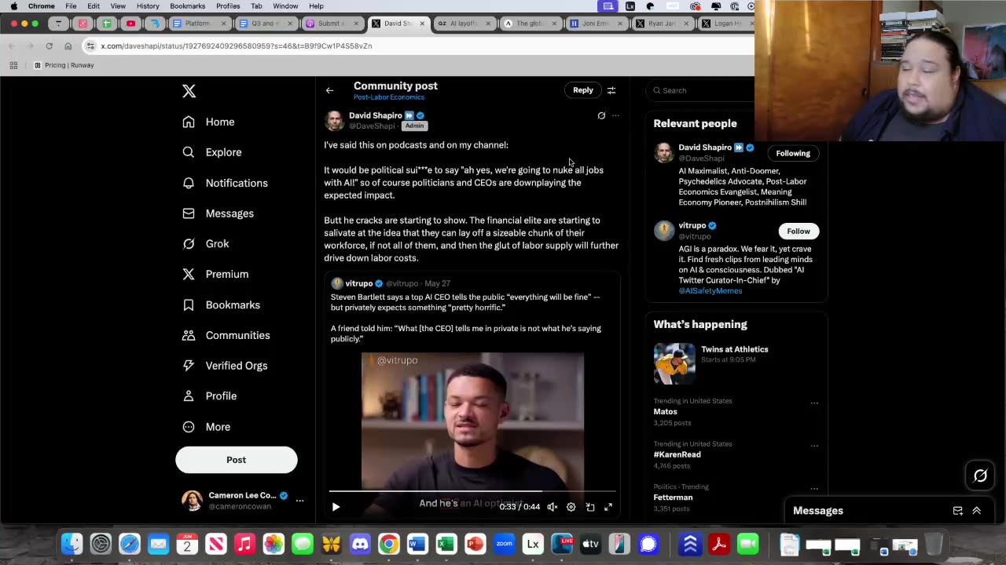
Task: Open the More menu in sidebar
Action: [206, 427]
